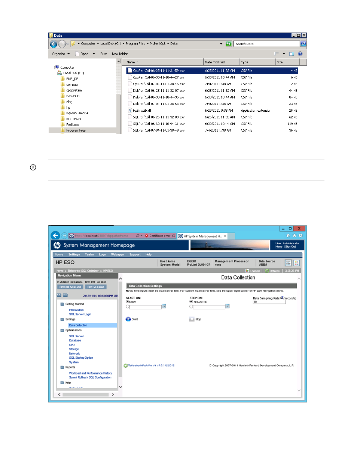Expand the address bar history dropdown
This screenshot has width=357, height=476.
(x=221, y=44)
